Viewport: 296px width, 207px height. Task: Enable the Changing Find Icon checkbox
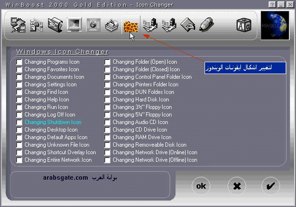pos(19,92)
